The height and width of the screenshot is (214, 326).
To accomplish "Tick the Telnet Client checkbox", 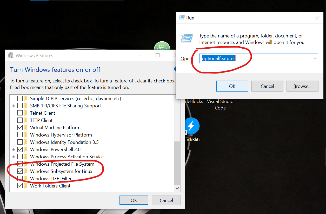I will click(x=20, y=113).
